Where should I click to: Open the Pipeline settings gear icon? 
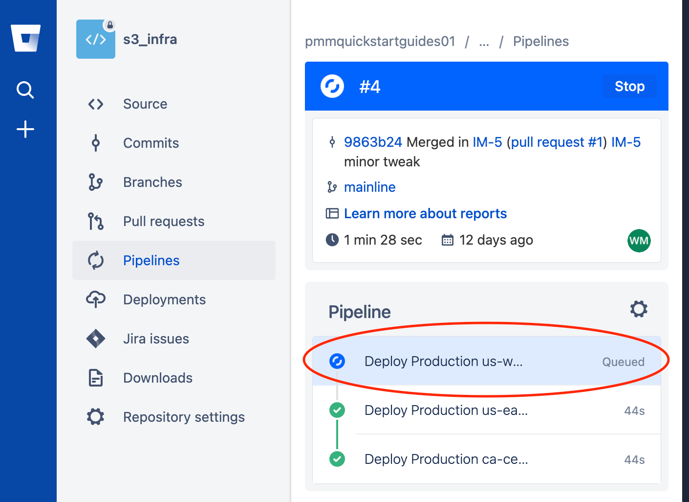(x=638, y=309)
